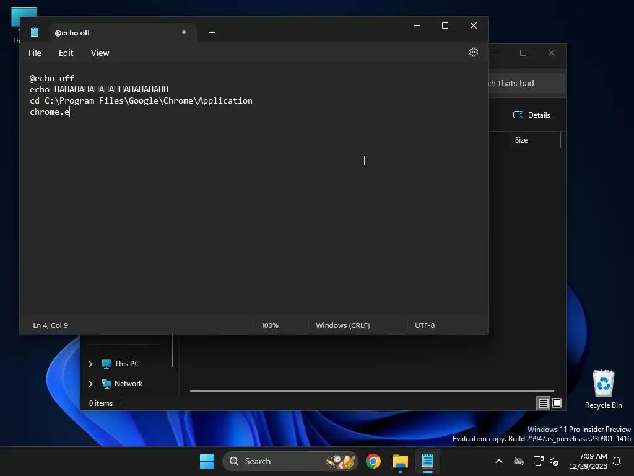
Task: Open File Explorer from the taskbar
Action: (x=401, y=461)
